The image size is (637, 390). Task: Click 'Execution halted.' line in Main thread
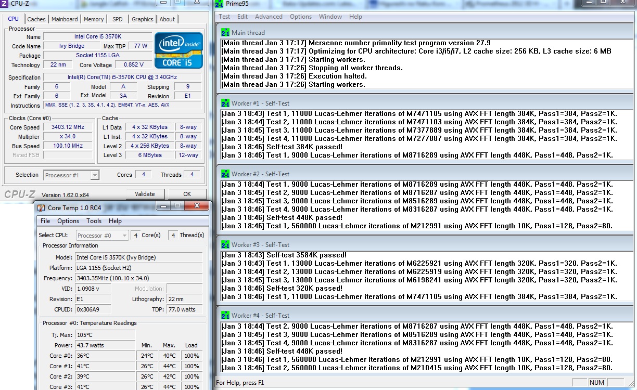[x=294, y=76]
